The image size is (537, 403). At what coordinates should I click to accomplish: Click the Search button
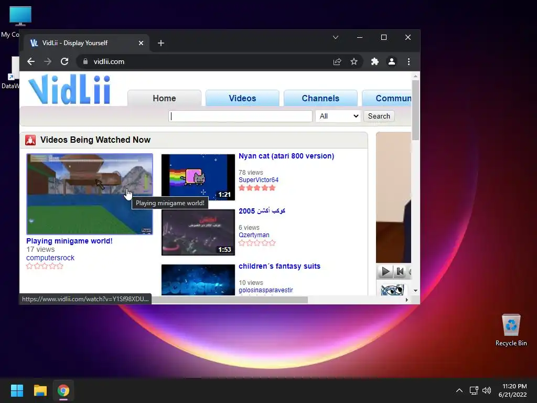[x=379, y=116]
